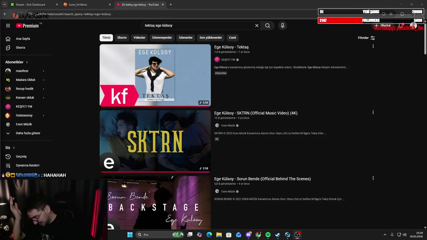Click the KEŞFET FM channel avatar under Tektaş
Screen dimensions: 427x240
coord(217,60)
